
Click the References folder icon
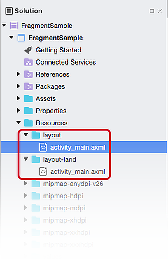click(x=28, y=74)
